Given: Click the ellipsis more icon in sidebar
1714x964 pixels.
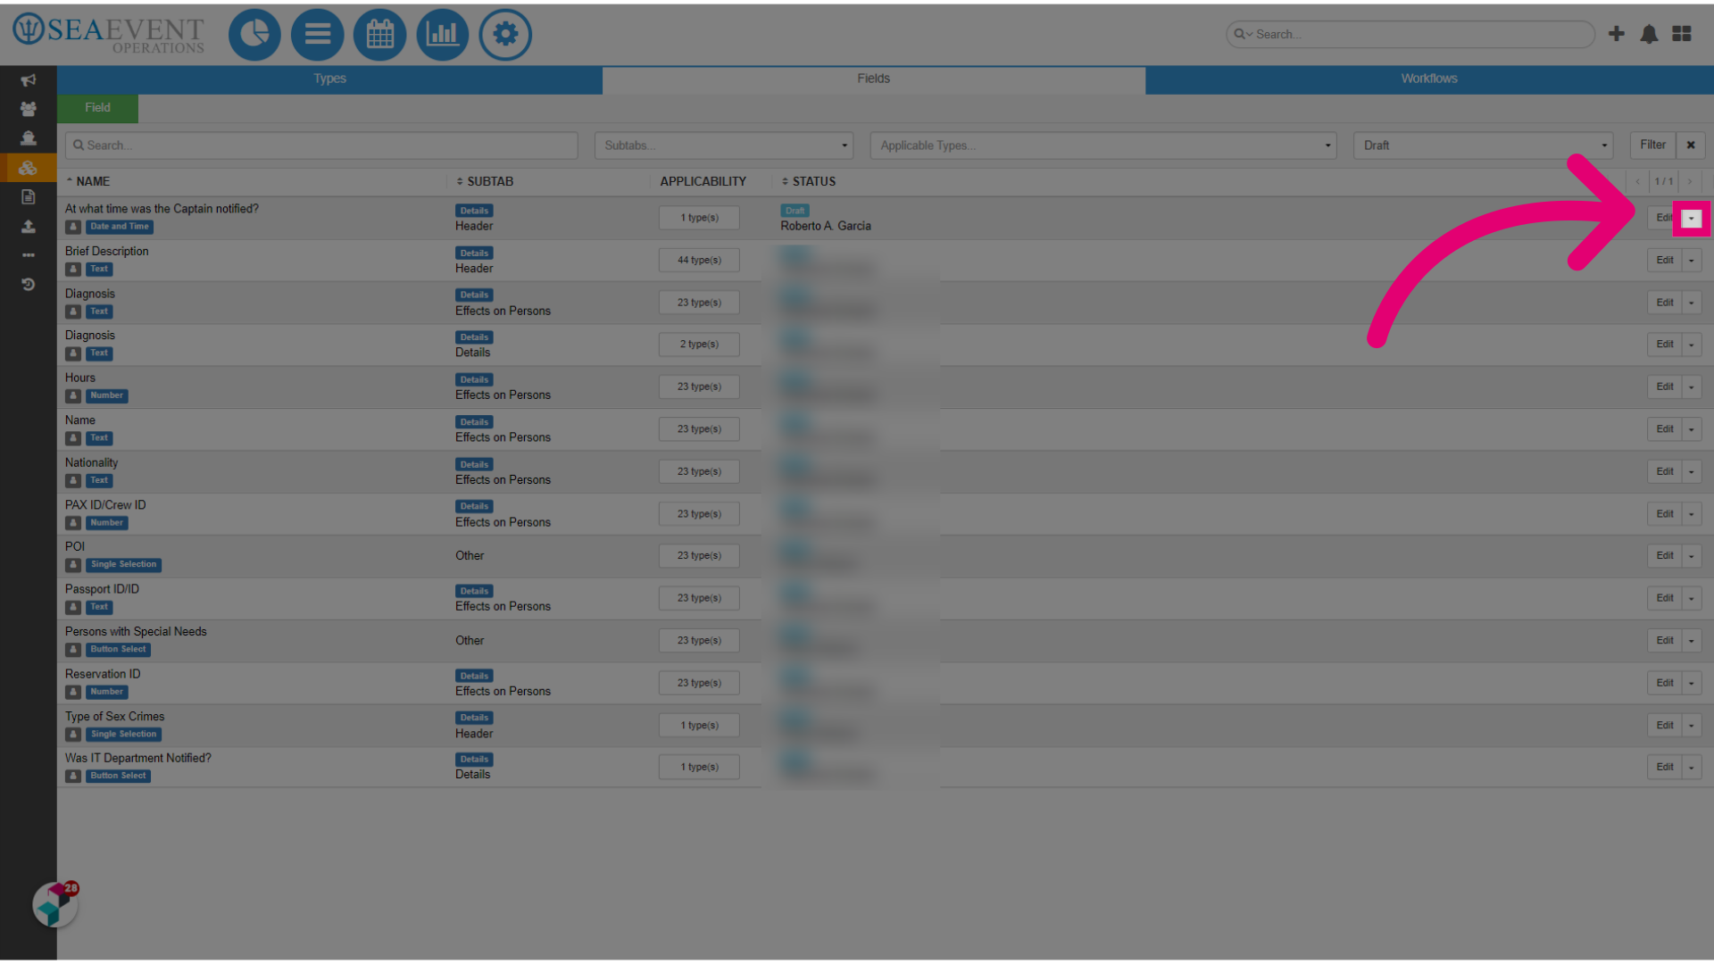Looking at the screenshot, I should [29, 255].
